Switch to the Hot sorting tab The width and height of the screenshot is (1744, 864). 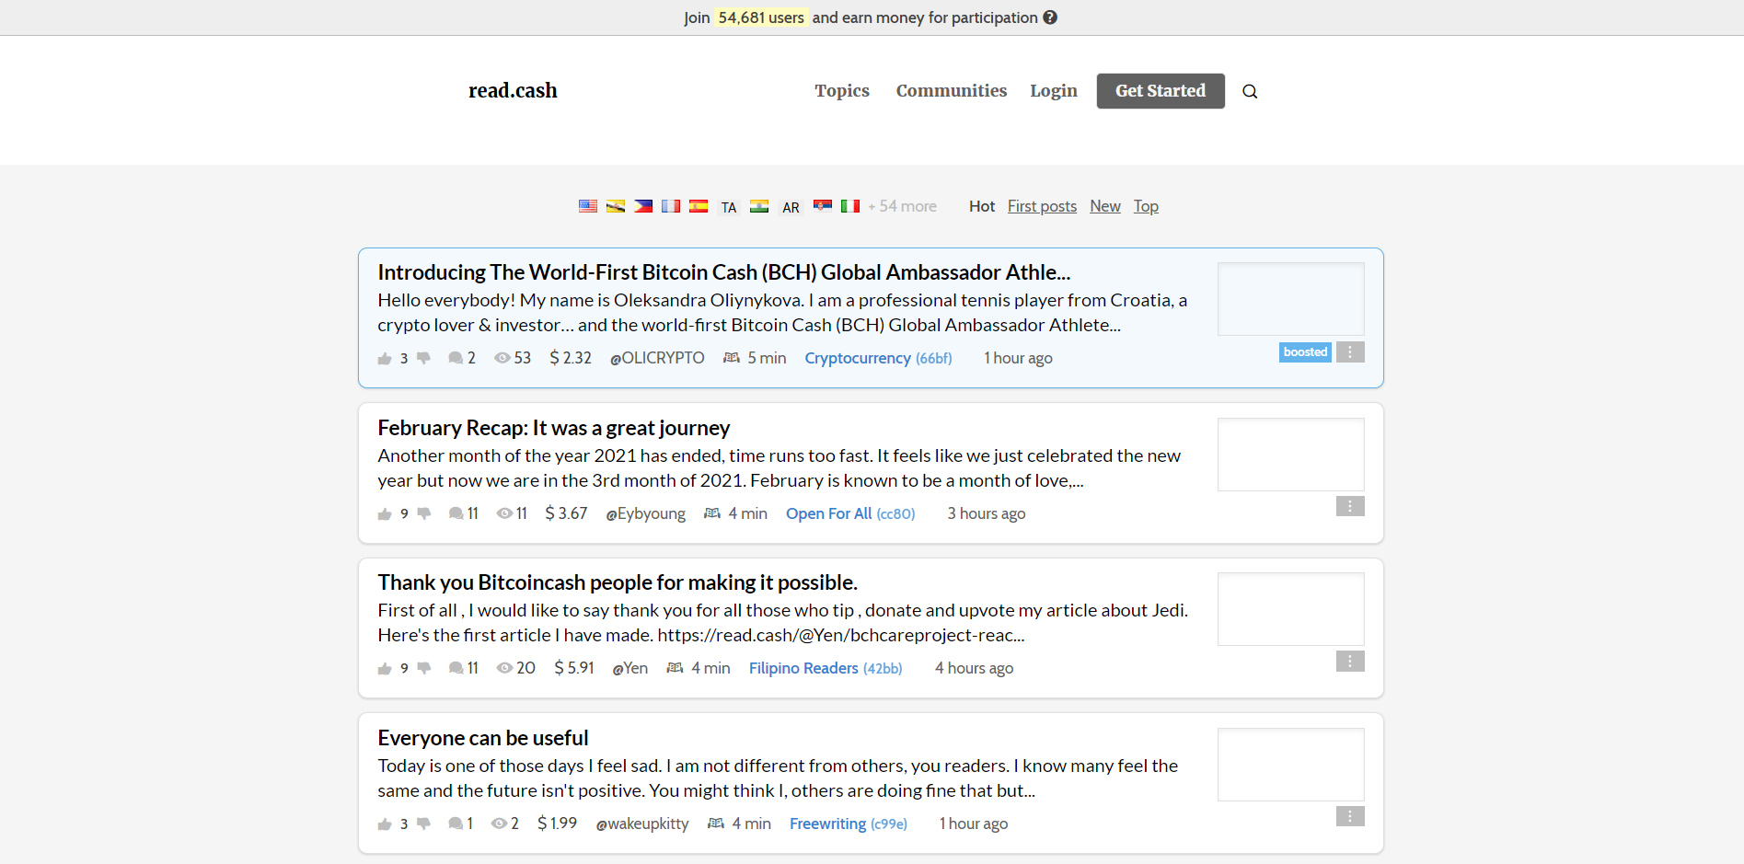point(982,206)
